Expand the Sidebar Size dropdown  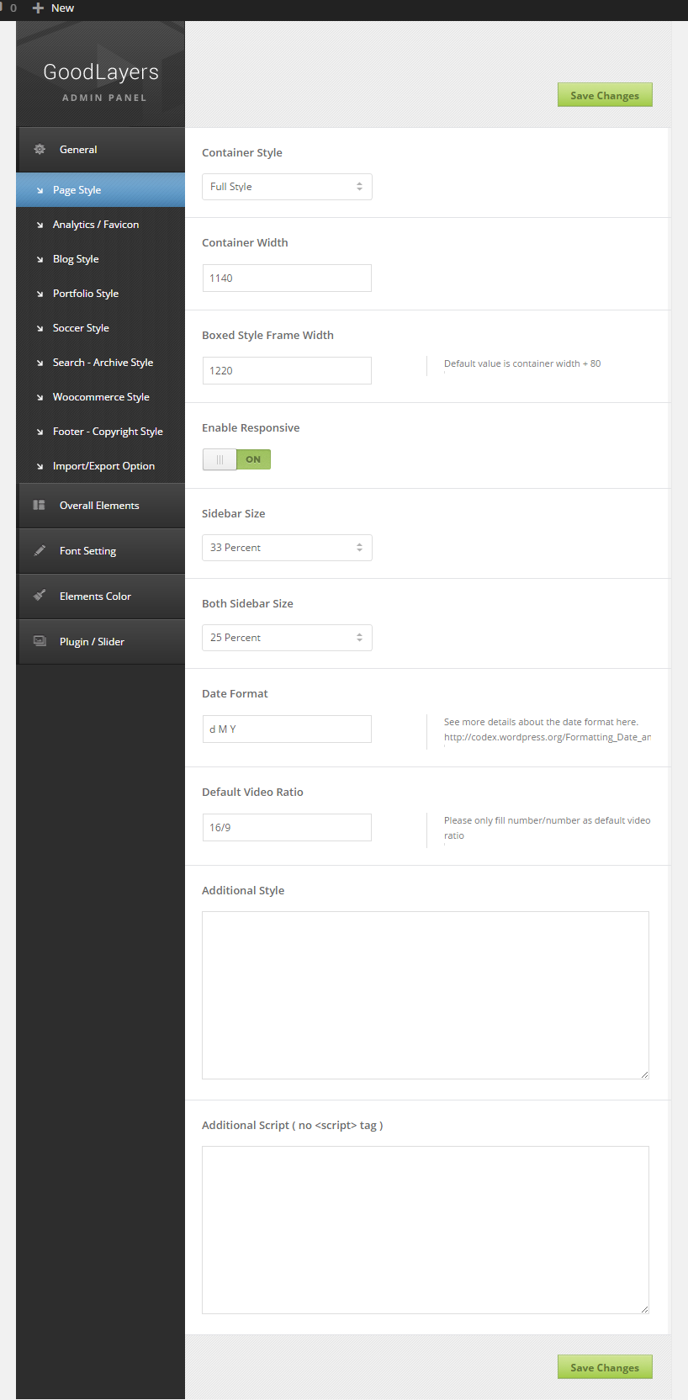(x=287, y=548)
